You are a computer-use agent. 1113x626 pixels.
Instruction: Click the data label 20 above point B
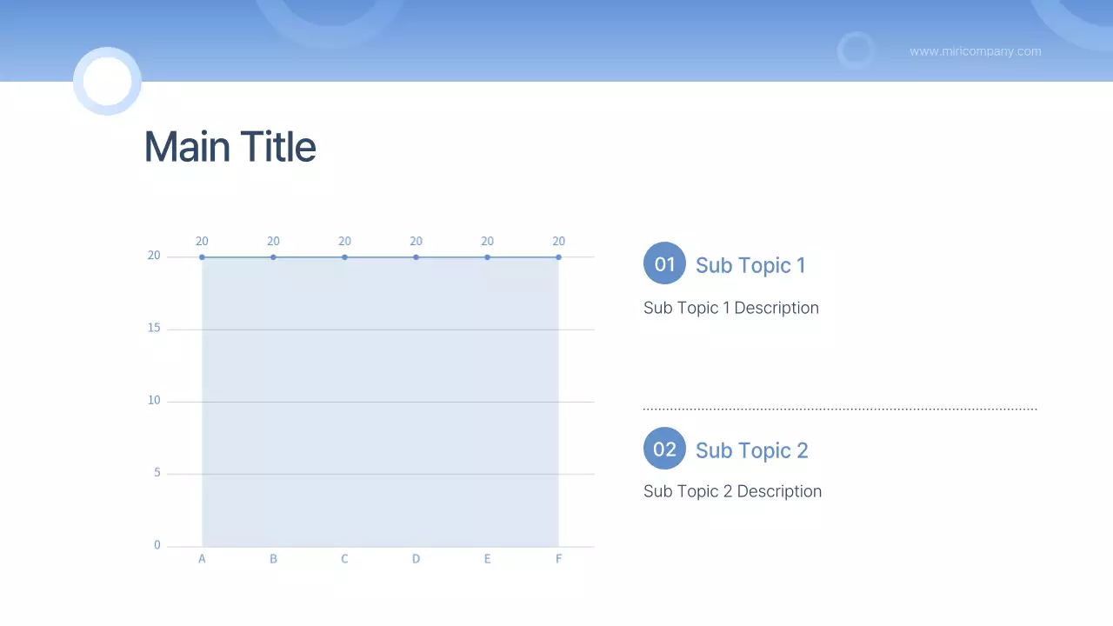(273, 241)
